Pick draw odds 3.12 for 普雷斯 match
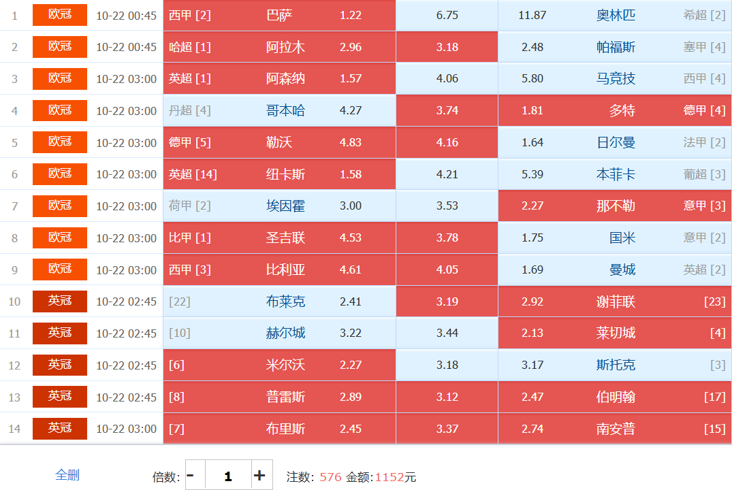The width and height of the screenshot is (732, 490). (x=447, y=397)
